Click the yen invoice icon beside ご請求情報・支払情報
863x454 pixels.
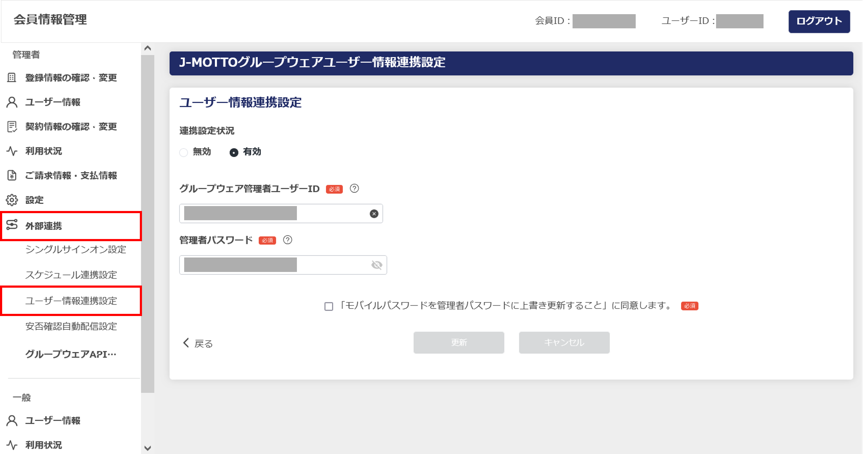[12, 176]
